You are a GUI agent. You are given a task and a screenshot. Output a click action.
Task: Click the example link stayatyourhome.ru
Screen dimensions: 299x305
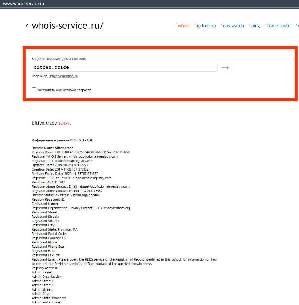click(64, 76)
